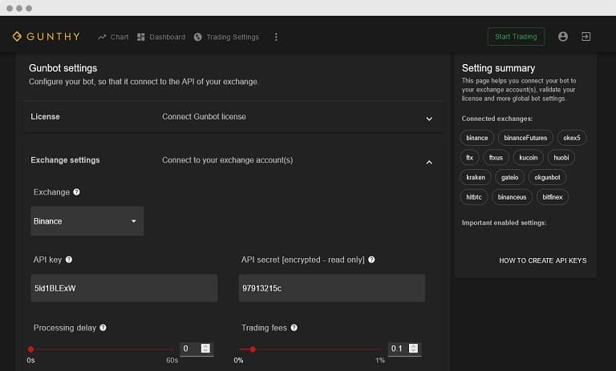Select the binanceus exchange chip
Screen dimensions: 616x371
pos(512,196)
